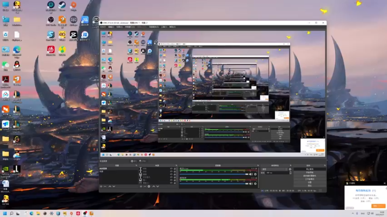The height and width of the screenshot is (217, 387).
Task: Add a new source with the plus icon
Action: click(141, 187)
